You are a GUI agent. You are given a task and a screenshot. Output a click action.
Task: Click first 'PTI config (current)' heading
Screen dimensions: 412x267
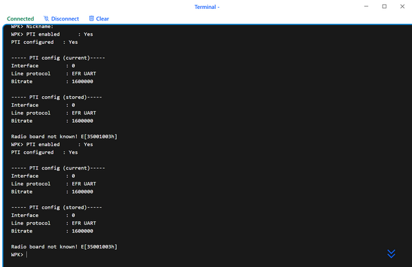click(58, 58)
